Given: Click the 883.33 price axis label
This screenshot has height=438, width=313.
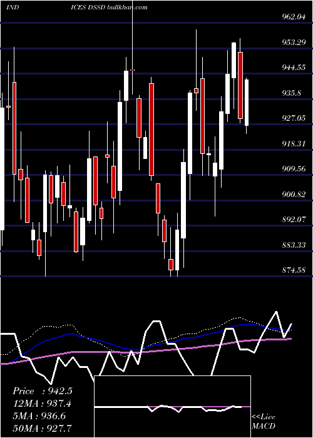Looking at the screenshot, I should (x=294, y=245).
